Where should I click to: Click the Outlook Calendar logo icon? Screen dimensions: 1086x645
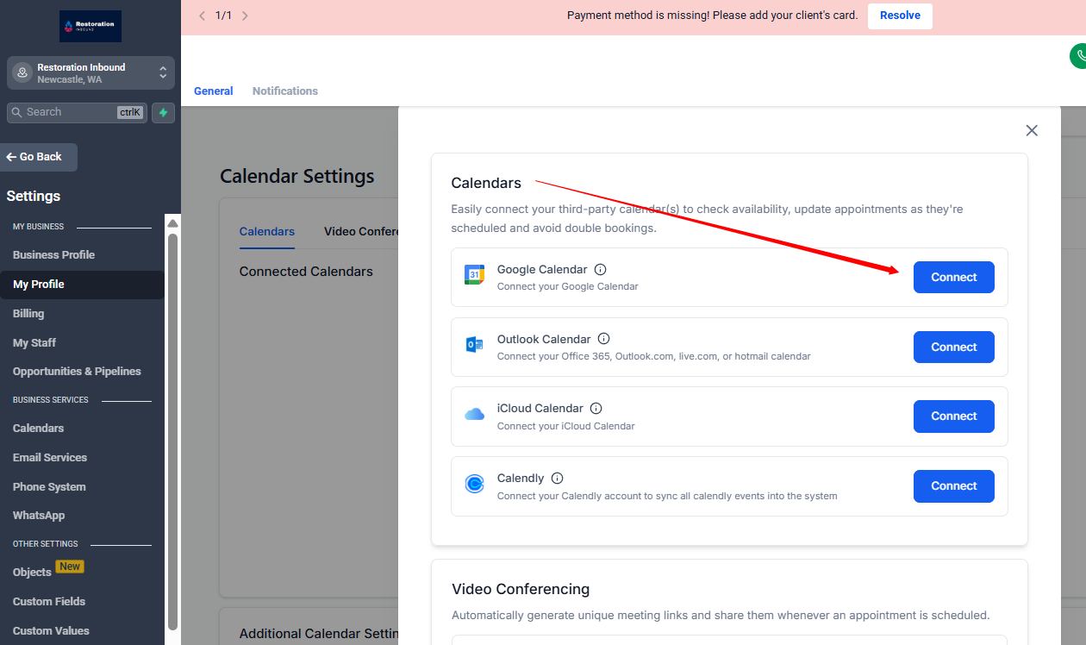click(474, 345)
